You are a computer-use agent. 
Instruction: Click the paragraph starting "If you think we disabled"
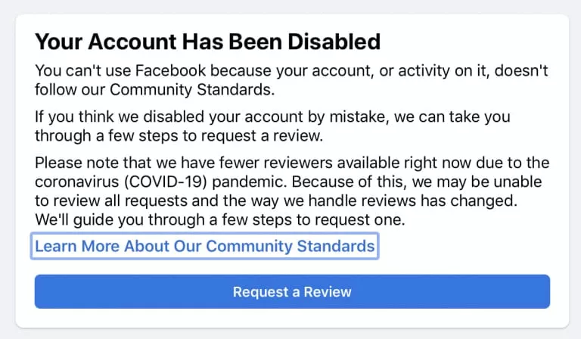[x=272, y=127]
